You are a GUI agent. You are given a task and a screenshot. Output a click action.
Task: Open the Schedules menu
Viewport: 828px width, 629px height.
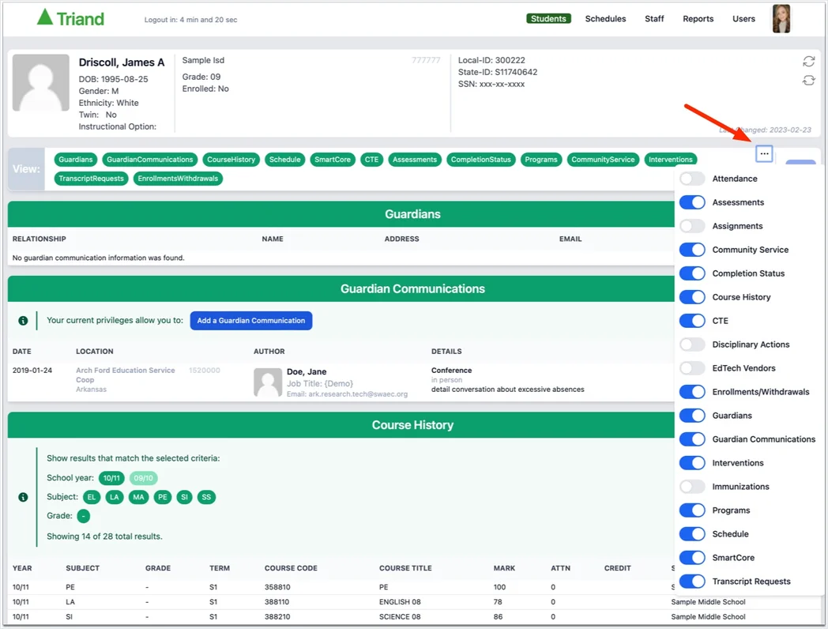(x=605, y=18)
